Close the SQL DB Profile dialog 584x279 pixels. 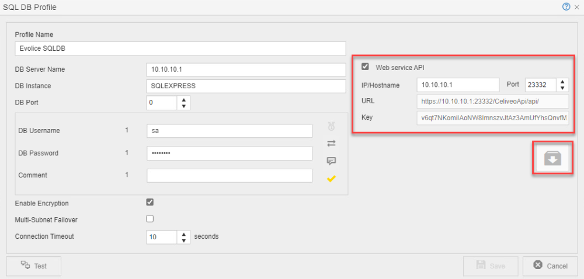[x=576, y=7]
